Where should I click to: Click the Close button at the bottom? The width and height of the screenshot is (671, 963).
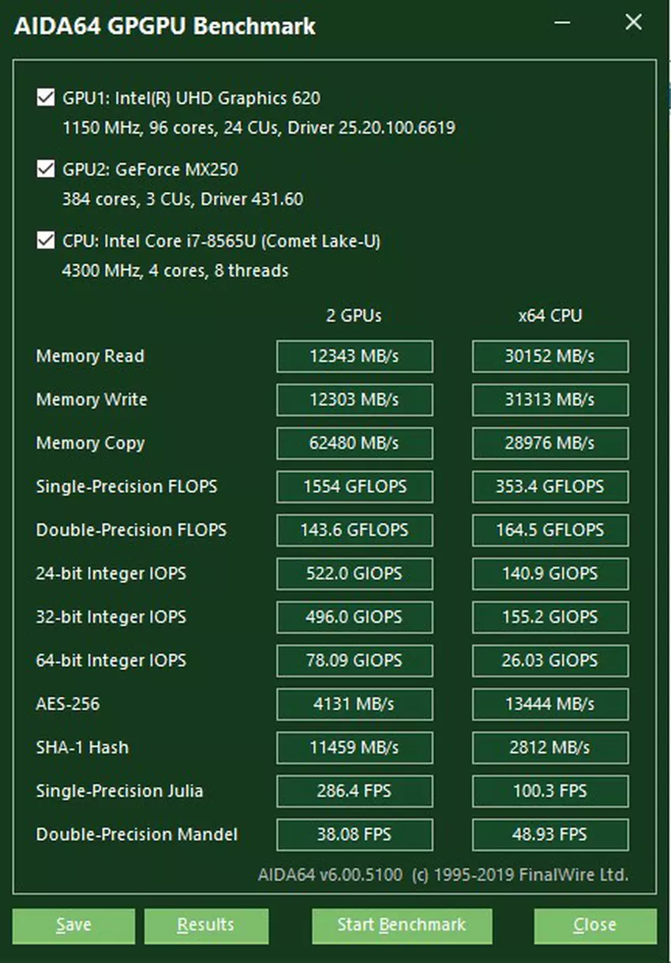[594, 925]
